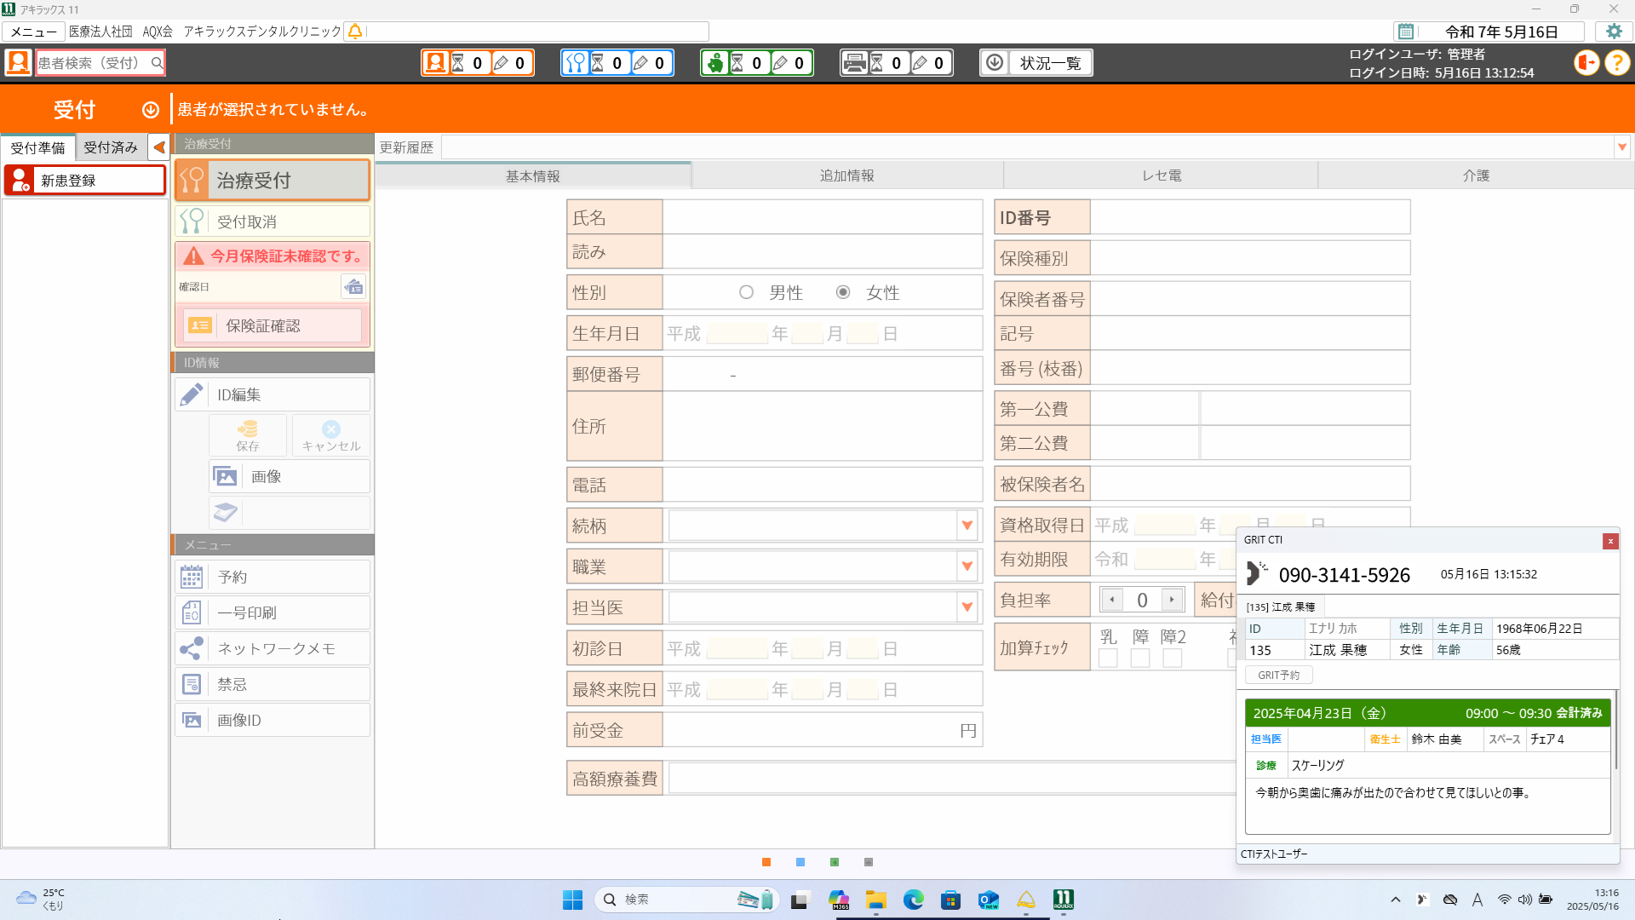Open the calendar icon beside the date

click(1406, 32)
